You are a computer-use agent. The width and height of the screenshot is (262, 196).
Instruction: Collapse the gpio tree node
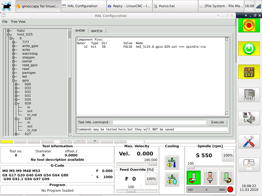coord(13,80)
